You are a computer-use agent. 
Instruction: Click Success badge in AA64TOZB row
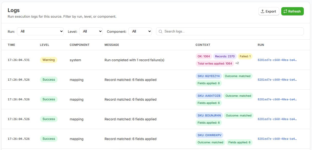(x=49, y=99)
